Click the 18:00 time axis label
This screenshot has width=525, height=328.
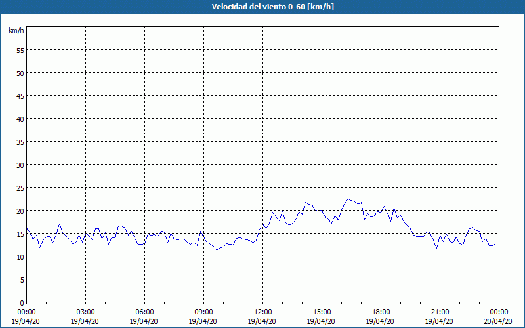(x=381, y=312)
